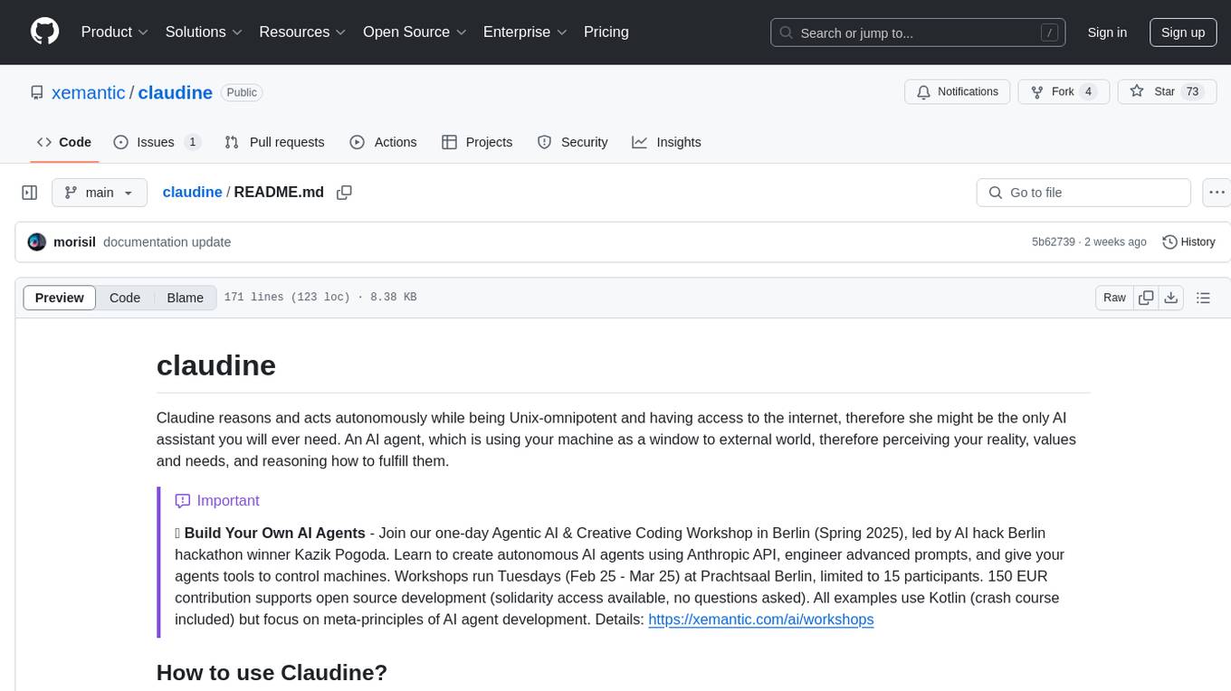Image resolution: width=1231 pixels, height=691 pixels.
Task: Open the main branch selector
Action: pos(99,193)
